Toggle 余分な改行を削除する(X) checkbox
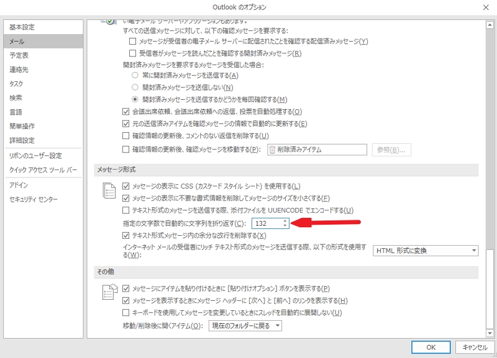The image size is (497, 358). tap(126, 236)
